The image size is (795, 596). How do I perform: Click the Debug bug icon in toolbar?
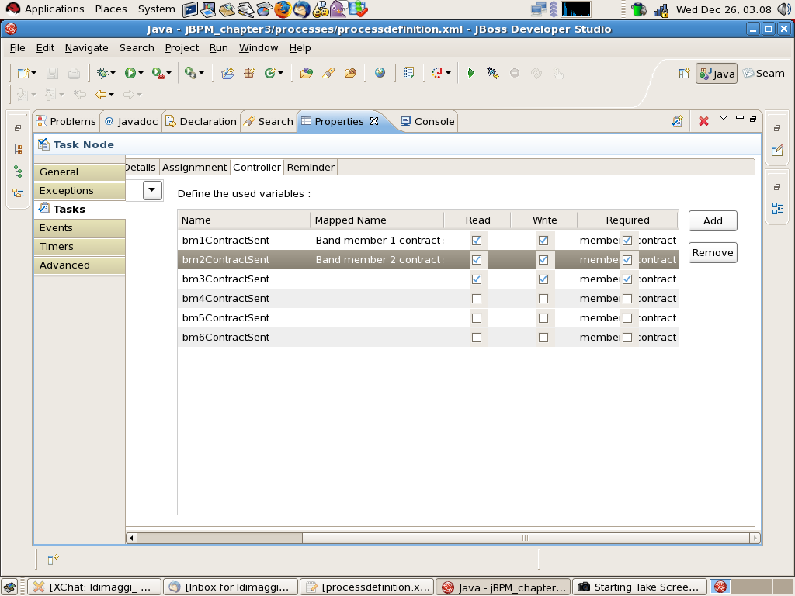point(102,73)
